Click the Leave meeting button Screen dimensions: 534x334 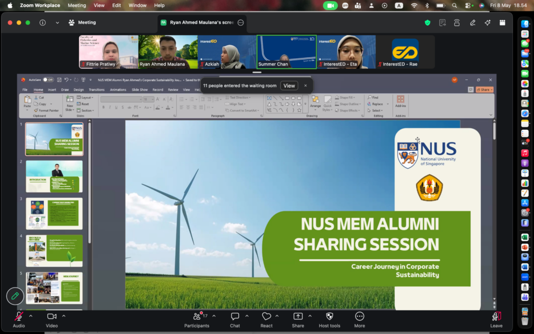(496, 320)
